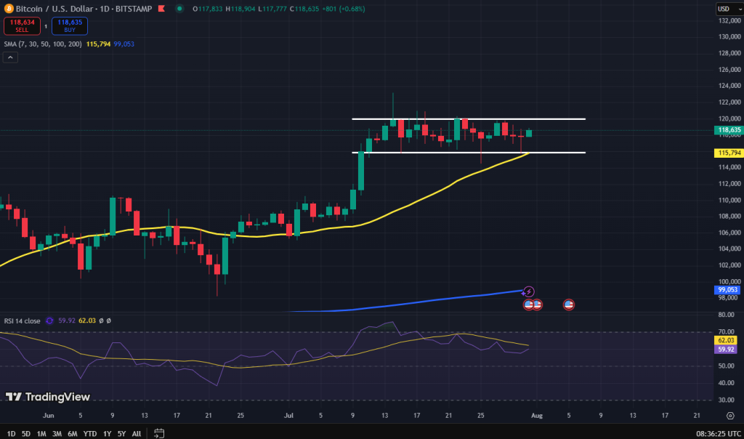The height and width of the screenshot is (439, 744).
Task: Select the 3M time range
Action: click(57, 434)
